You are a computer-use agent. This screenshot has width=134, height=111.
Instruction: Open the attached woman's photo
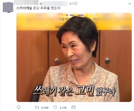point(74,57)
